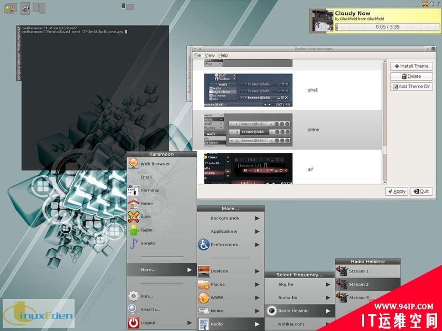Click 'Cloudy Now' song title

(352, 13)
